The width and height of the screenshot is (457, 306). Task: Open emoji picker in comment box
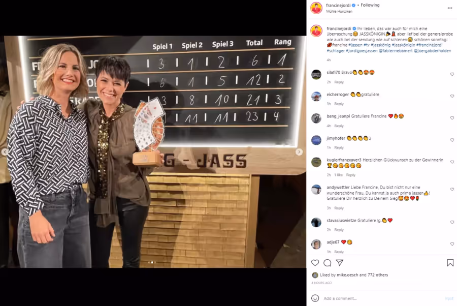(315, 298)
